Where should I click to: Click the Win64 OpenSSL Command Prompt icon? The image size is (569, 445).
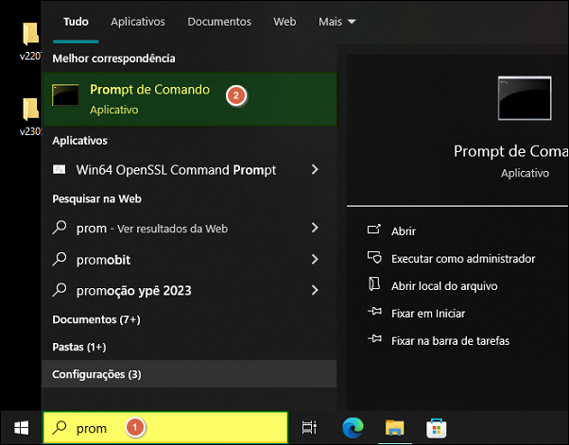60,169
